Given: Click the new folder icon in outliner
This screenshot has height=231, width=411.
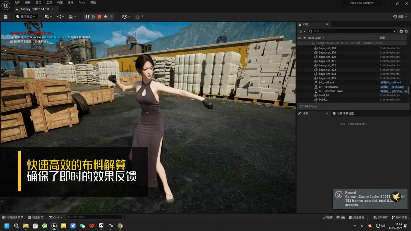Looking at the screenshot, I should click(x=401, y=31).
